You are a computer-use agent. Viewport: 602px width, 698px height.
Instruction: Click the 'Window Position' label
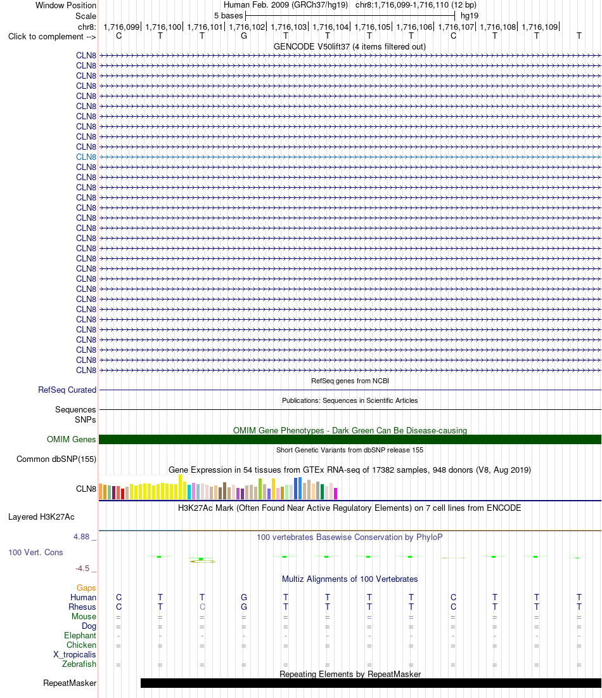(x=66, y=5)
